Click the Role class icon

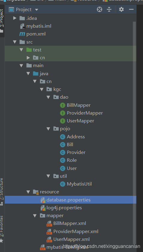tap(62, 160)
